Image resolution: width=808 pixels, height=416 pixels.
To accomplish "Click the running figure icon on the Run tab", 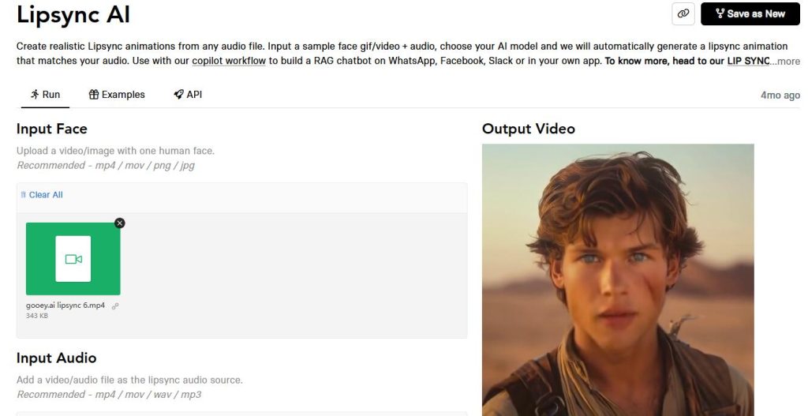I will (35, 95).
